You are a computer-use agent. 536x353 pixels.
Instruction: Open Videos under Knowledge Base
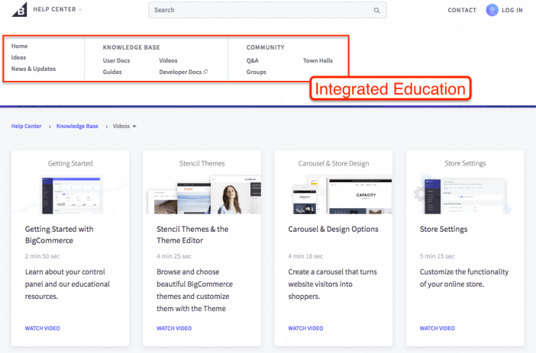coord(168,60)
